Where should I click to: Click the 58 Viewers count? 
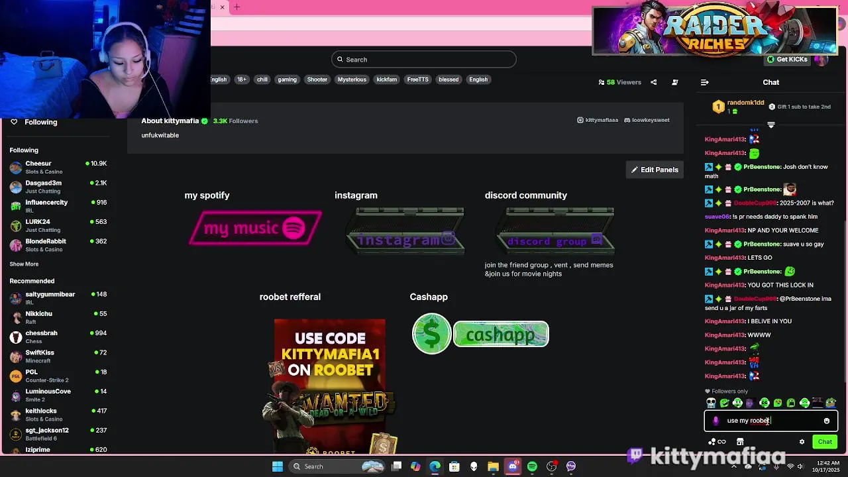(619, 82)
